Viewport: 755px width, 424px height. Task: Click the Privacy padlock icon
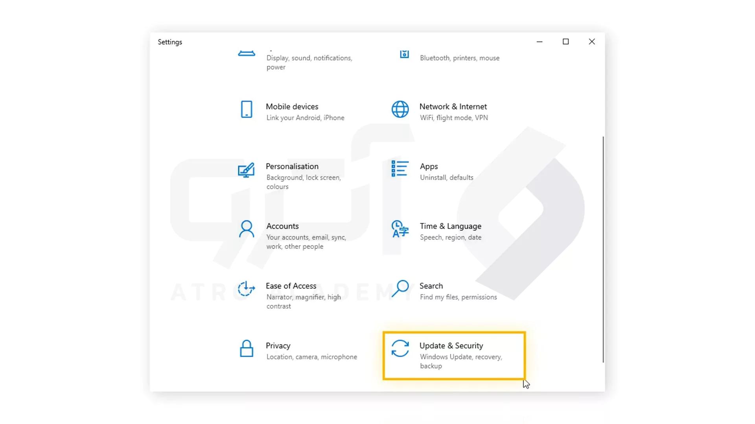247,349
